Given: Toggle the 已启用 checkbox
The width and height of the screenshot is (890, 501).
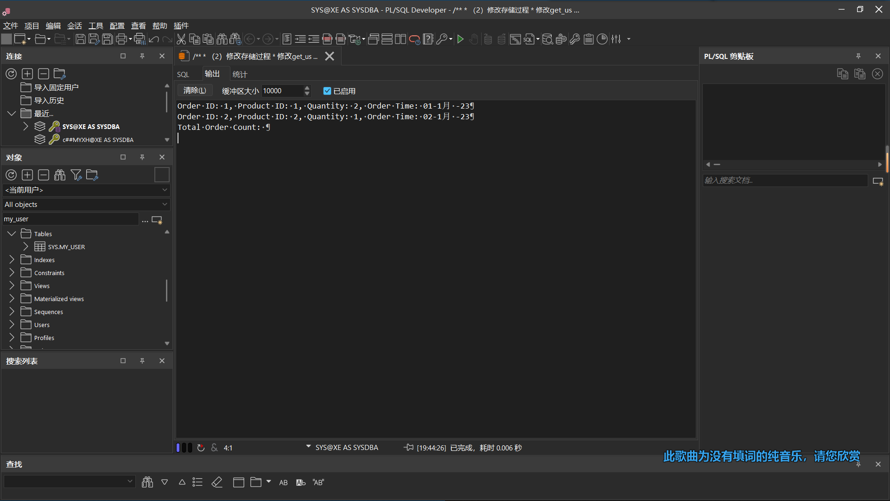Looking at the screenshot, I should pos(327,91).
